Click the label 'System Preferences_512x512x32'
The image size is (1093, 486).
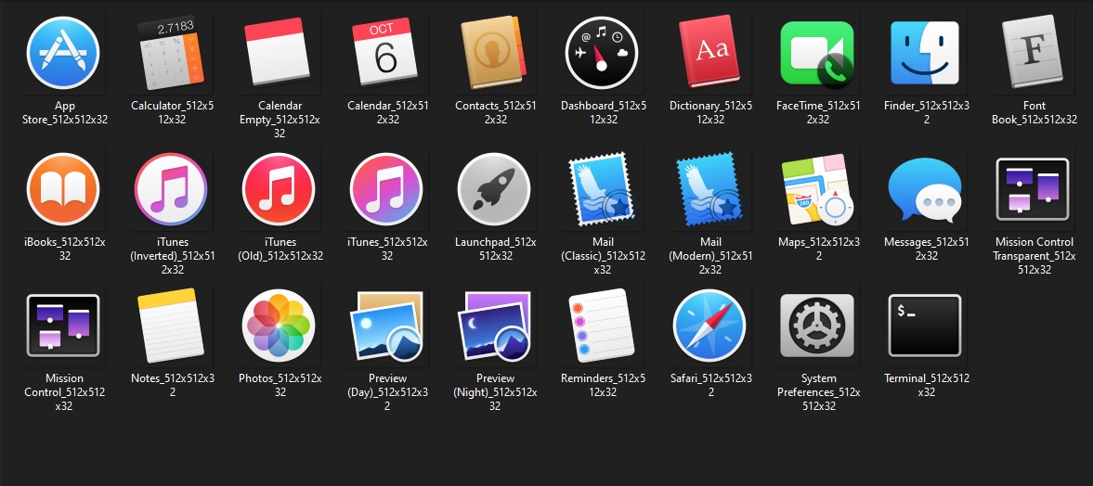click(x=818, y=392)
